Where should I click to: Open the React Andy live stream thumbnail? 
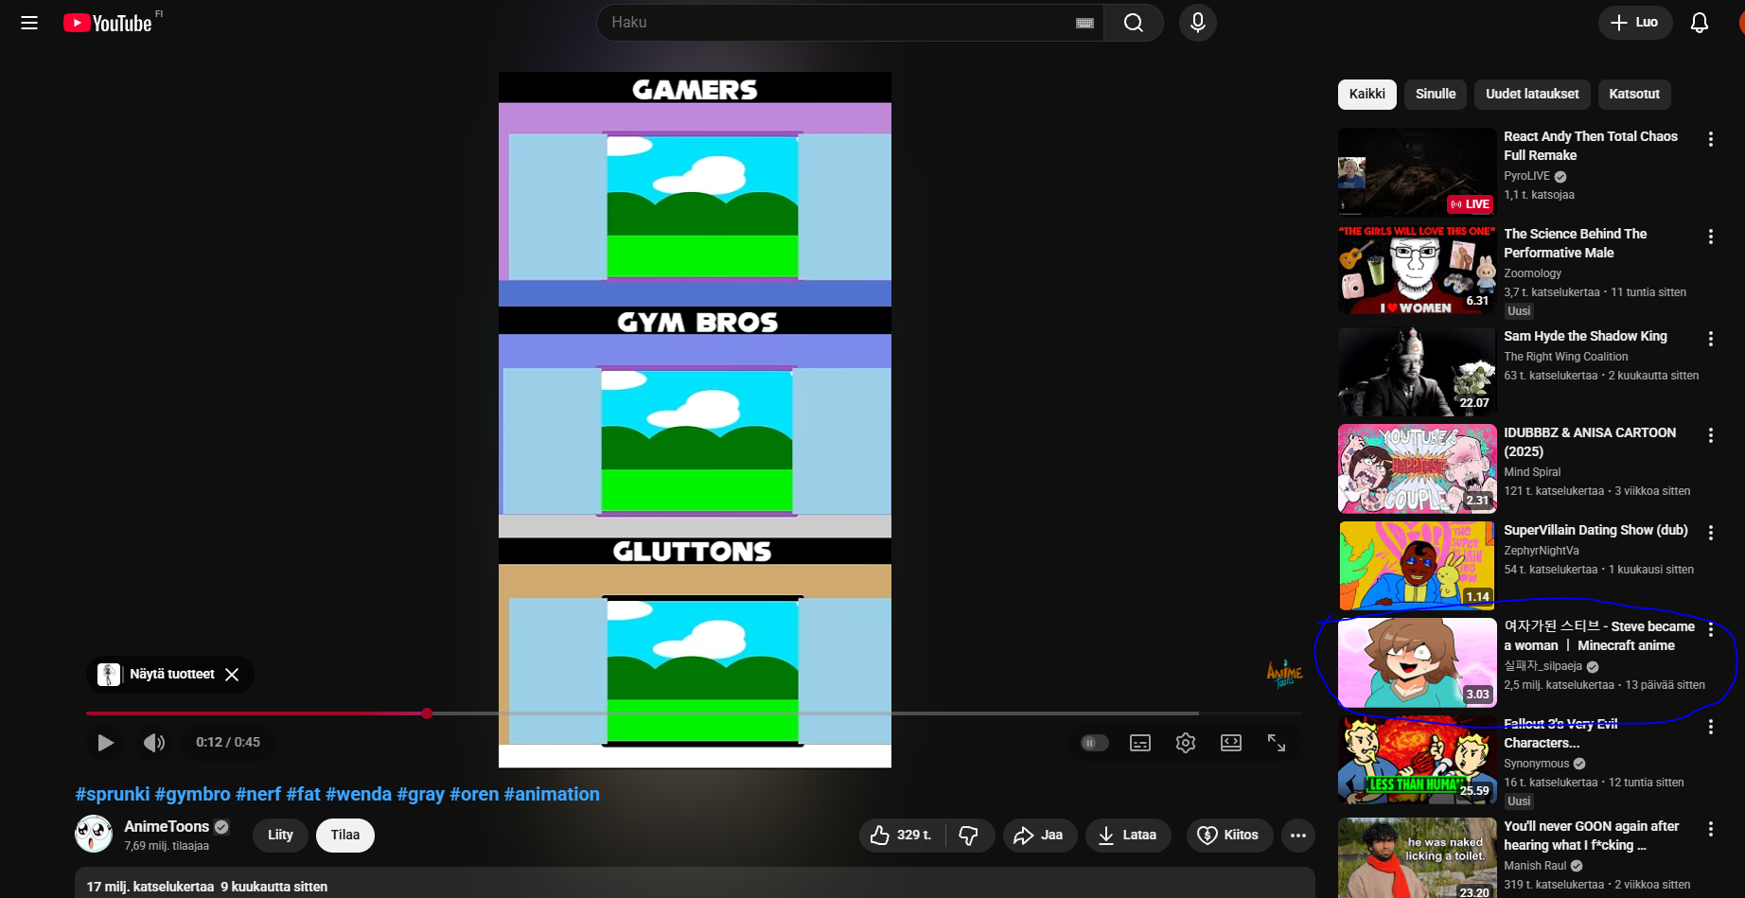1417,173
